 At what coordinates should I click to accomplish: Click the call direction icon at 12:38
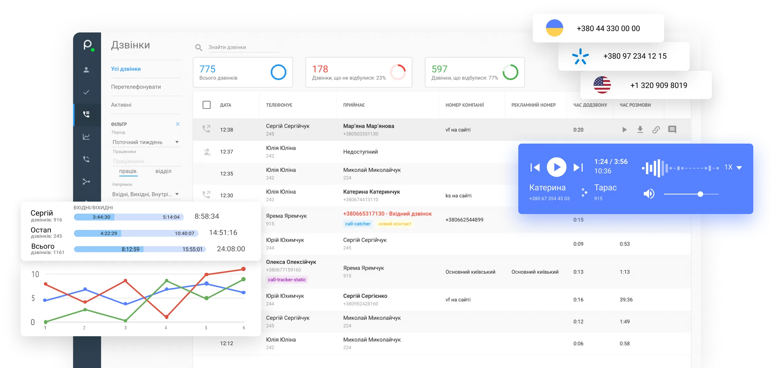tap(206, 129)
